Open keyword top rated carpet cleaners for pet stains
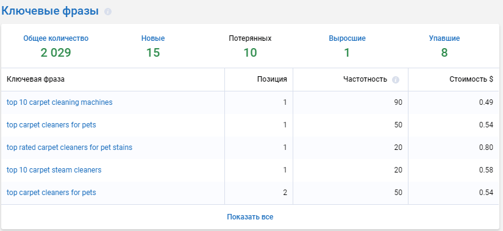Image resolution: width=503 pixels, height=231 pixels. 70,147
